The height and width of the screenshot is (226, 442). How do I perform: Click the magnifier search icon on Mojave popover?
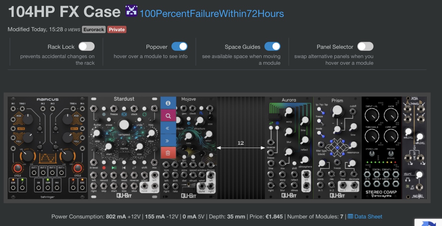tap(168, 116)
